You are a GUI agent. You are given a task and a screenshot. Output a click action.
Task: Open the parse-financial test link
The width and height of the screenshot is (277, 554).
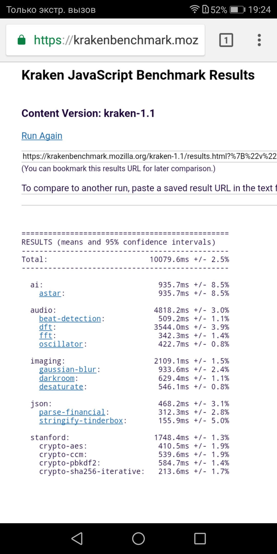[72, 412]
